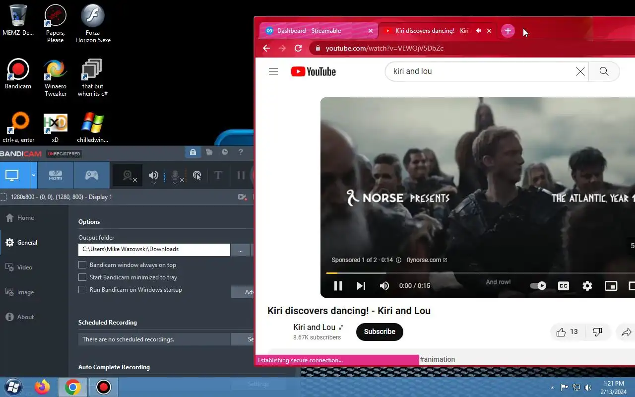Click the output folder path field
Screen dimensions: 635x397
(154, 250)
